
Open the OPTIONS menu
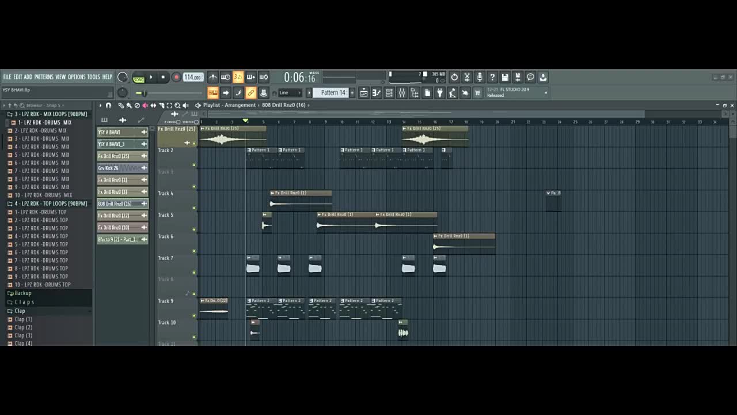coord(77,77)
